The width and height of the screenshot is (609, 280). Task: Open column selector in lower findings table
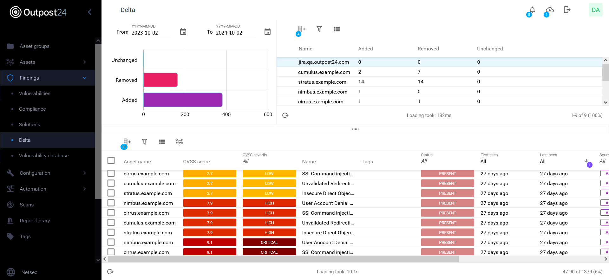[x=127, y=142]
